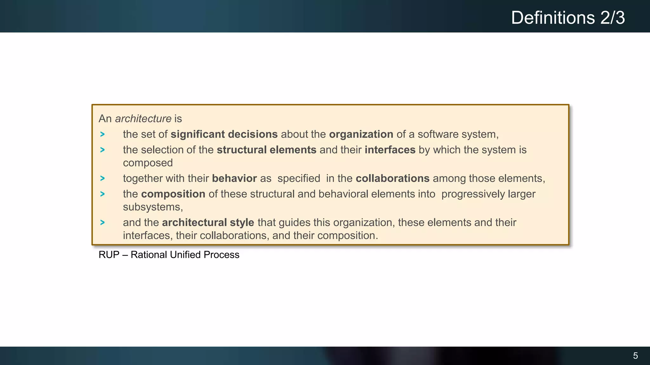
Task: Click the word 'subsystems,' on the wrapped line
Action: 153,207
